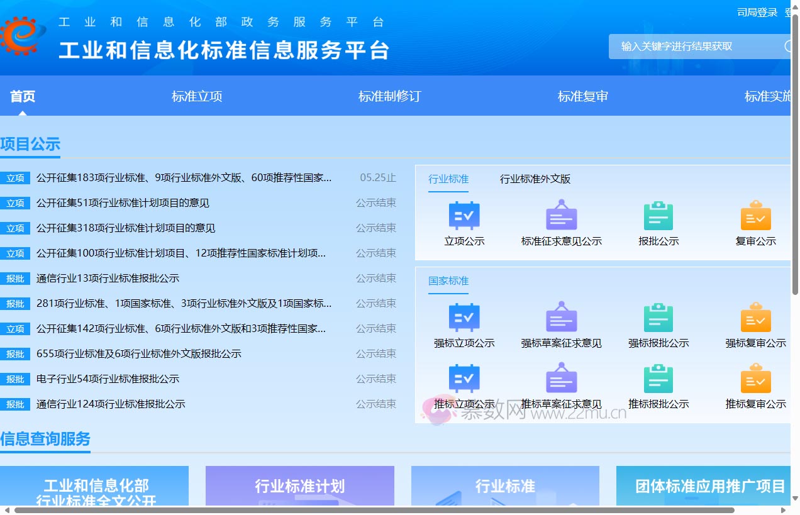Open the 首页 navigation item
The image size is (800, 515).
point(23,96)
